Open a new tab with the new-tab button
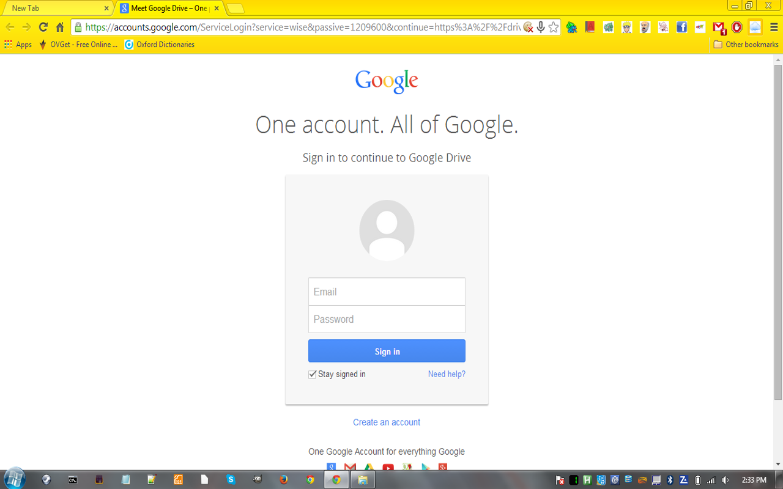 tap(236, 9)
